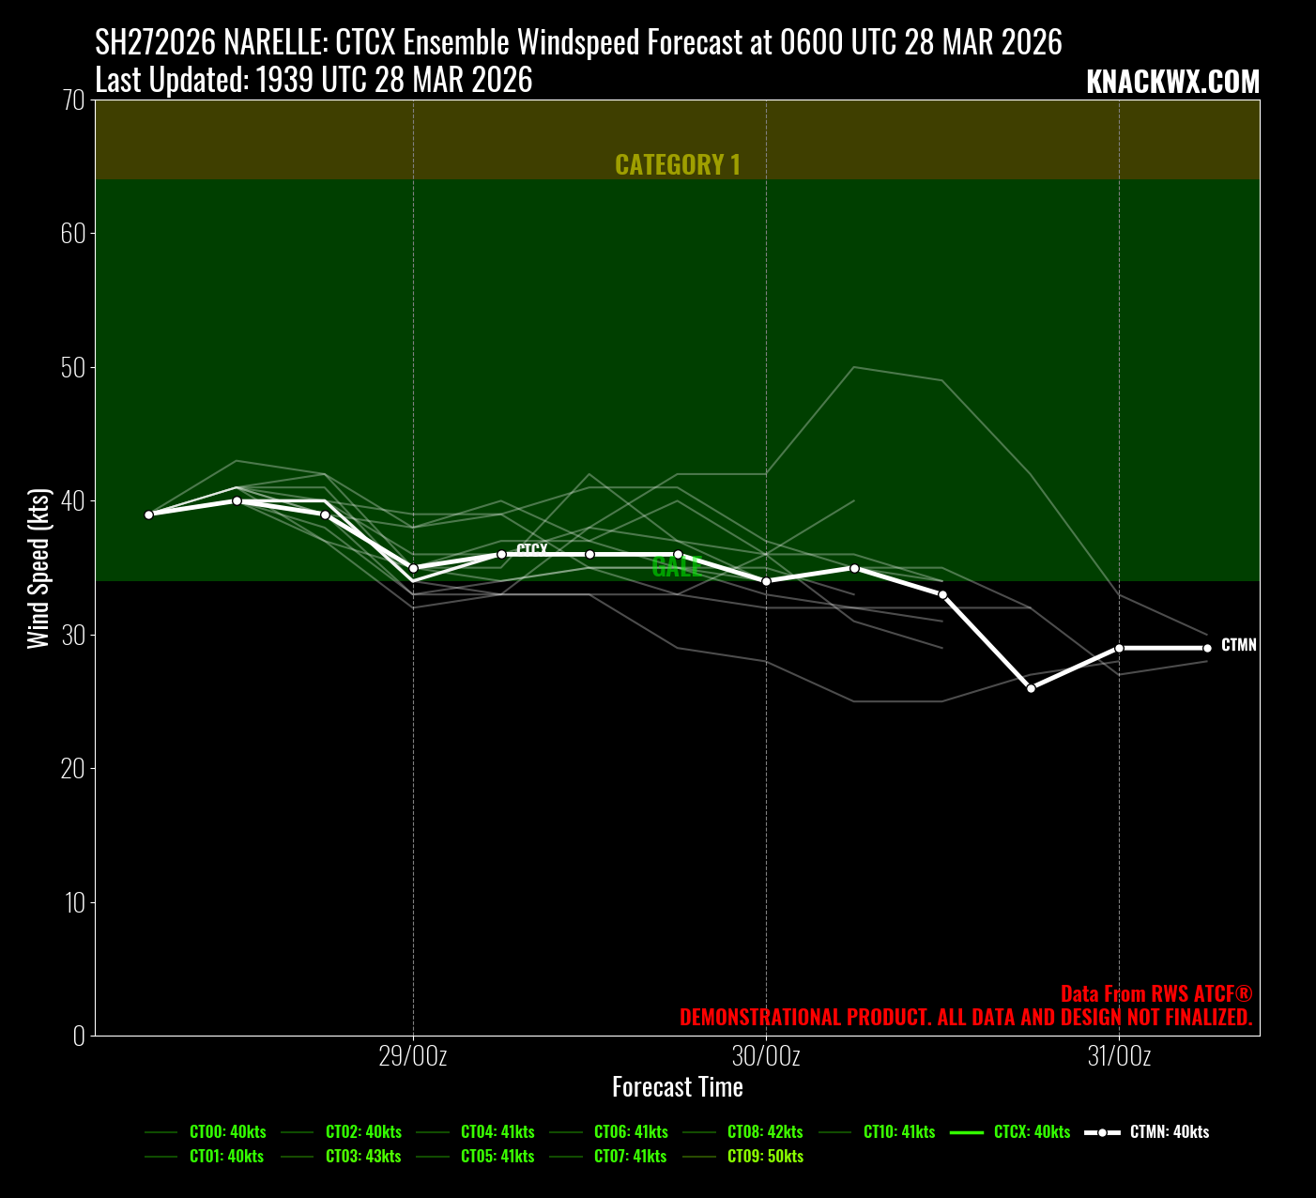Click the Forecast Time axis title
The height and width of the screenshot is (1198, 1316).
tap(677, 1087)
